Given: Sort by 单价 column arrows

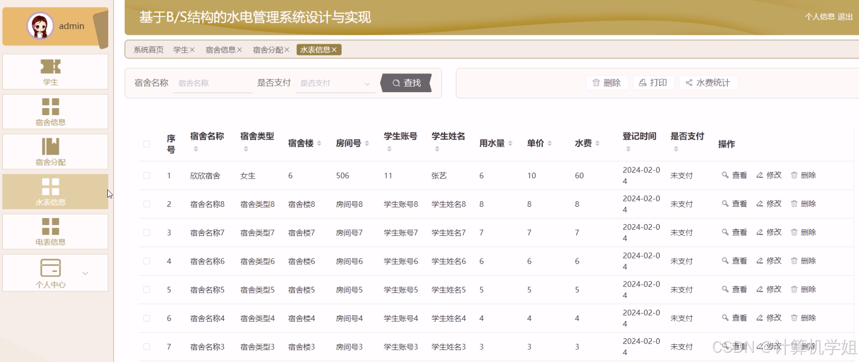Looking at the screenshot, I should pos(550,143).
